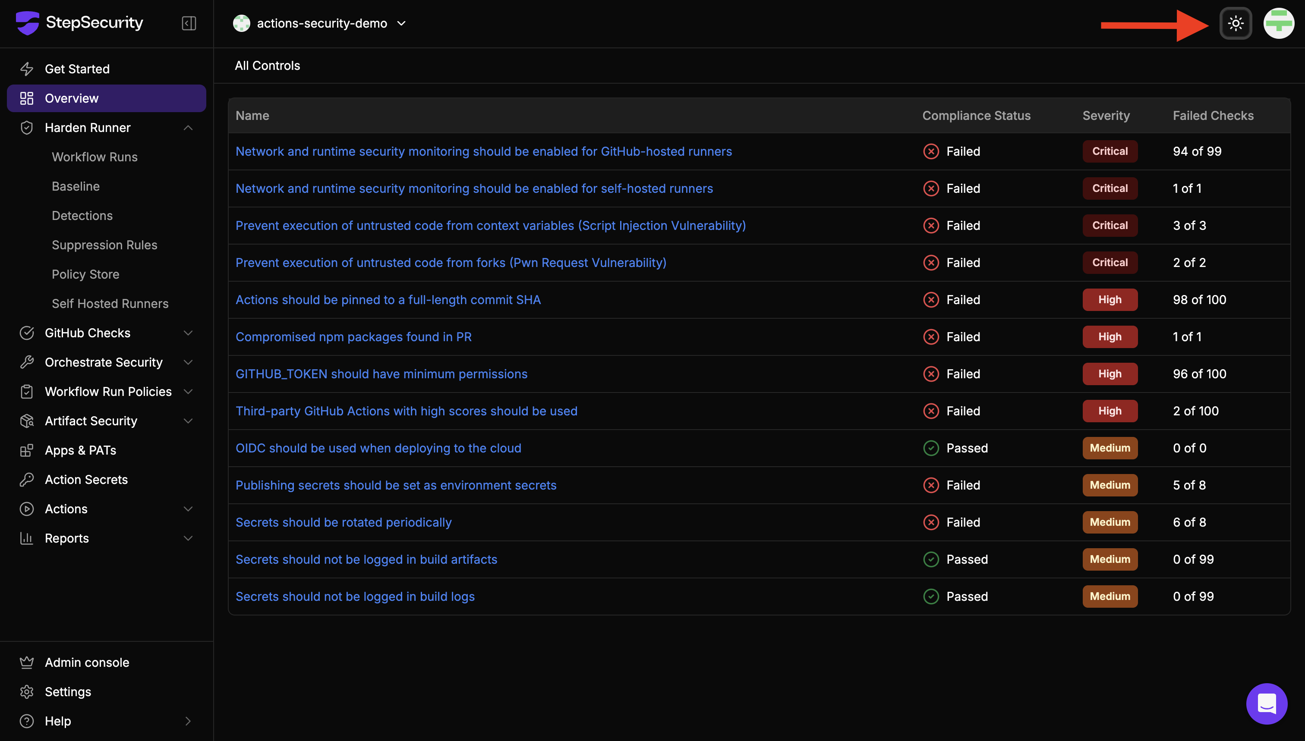
Task: Select Policy Store menu item
Action: tap(85, 274)
